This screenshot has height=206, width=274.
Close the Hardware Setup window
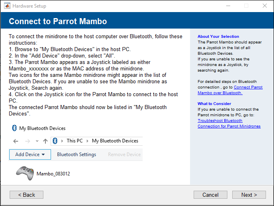click(264, 6)
